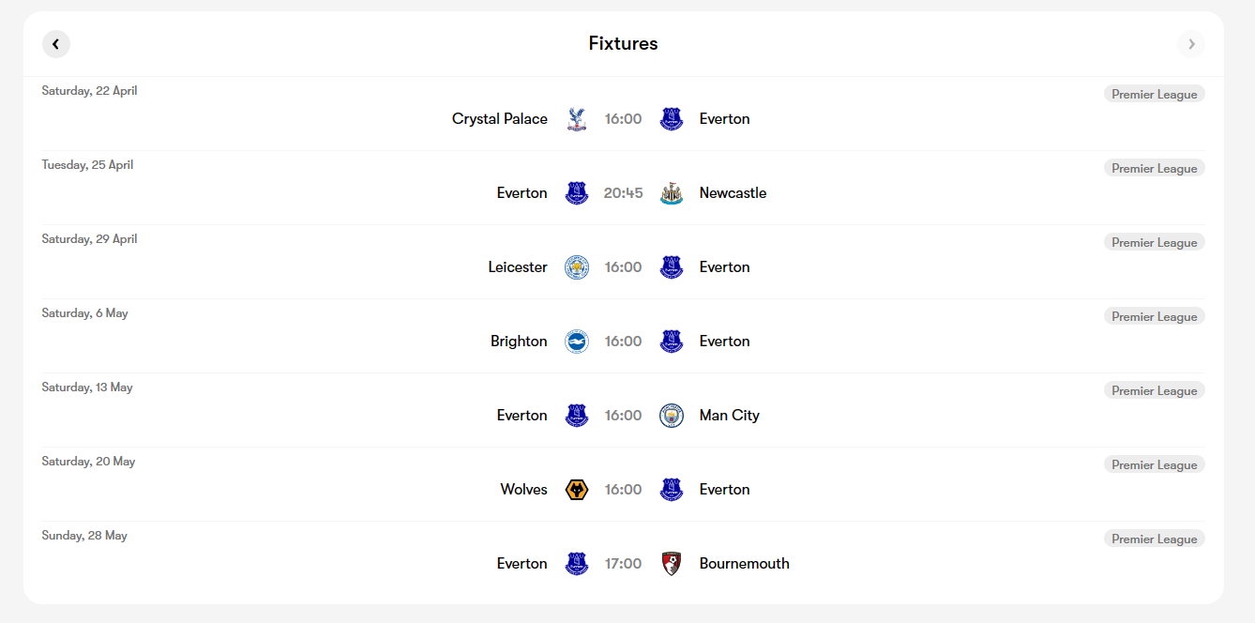Viewport: 1255px width, 623px height.
Task: Click the Bournemouth club crest
Action: [672, 564]
